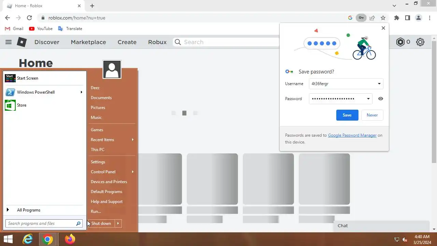Reload the Roblox page

29,18
